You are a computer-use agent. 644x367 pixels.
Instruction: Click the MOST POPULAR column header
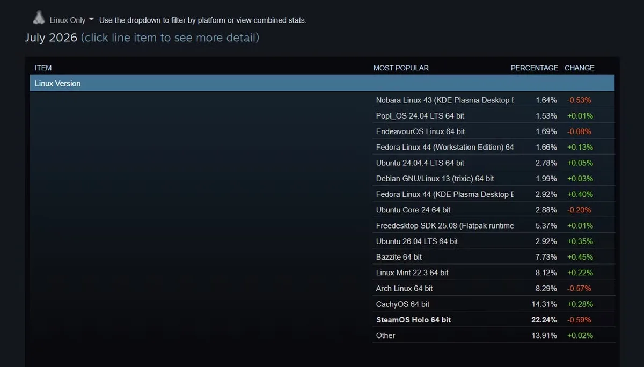tap(401, 68)
